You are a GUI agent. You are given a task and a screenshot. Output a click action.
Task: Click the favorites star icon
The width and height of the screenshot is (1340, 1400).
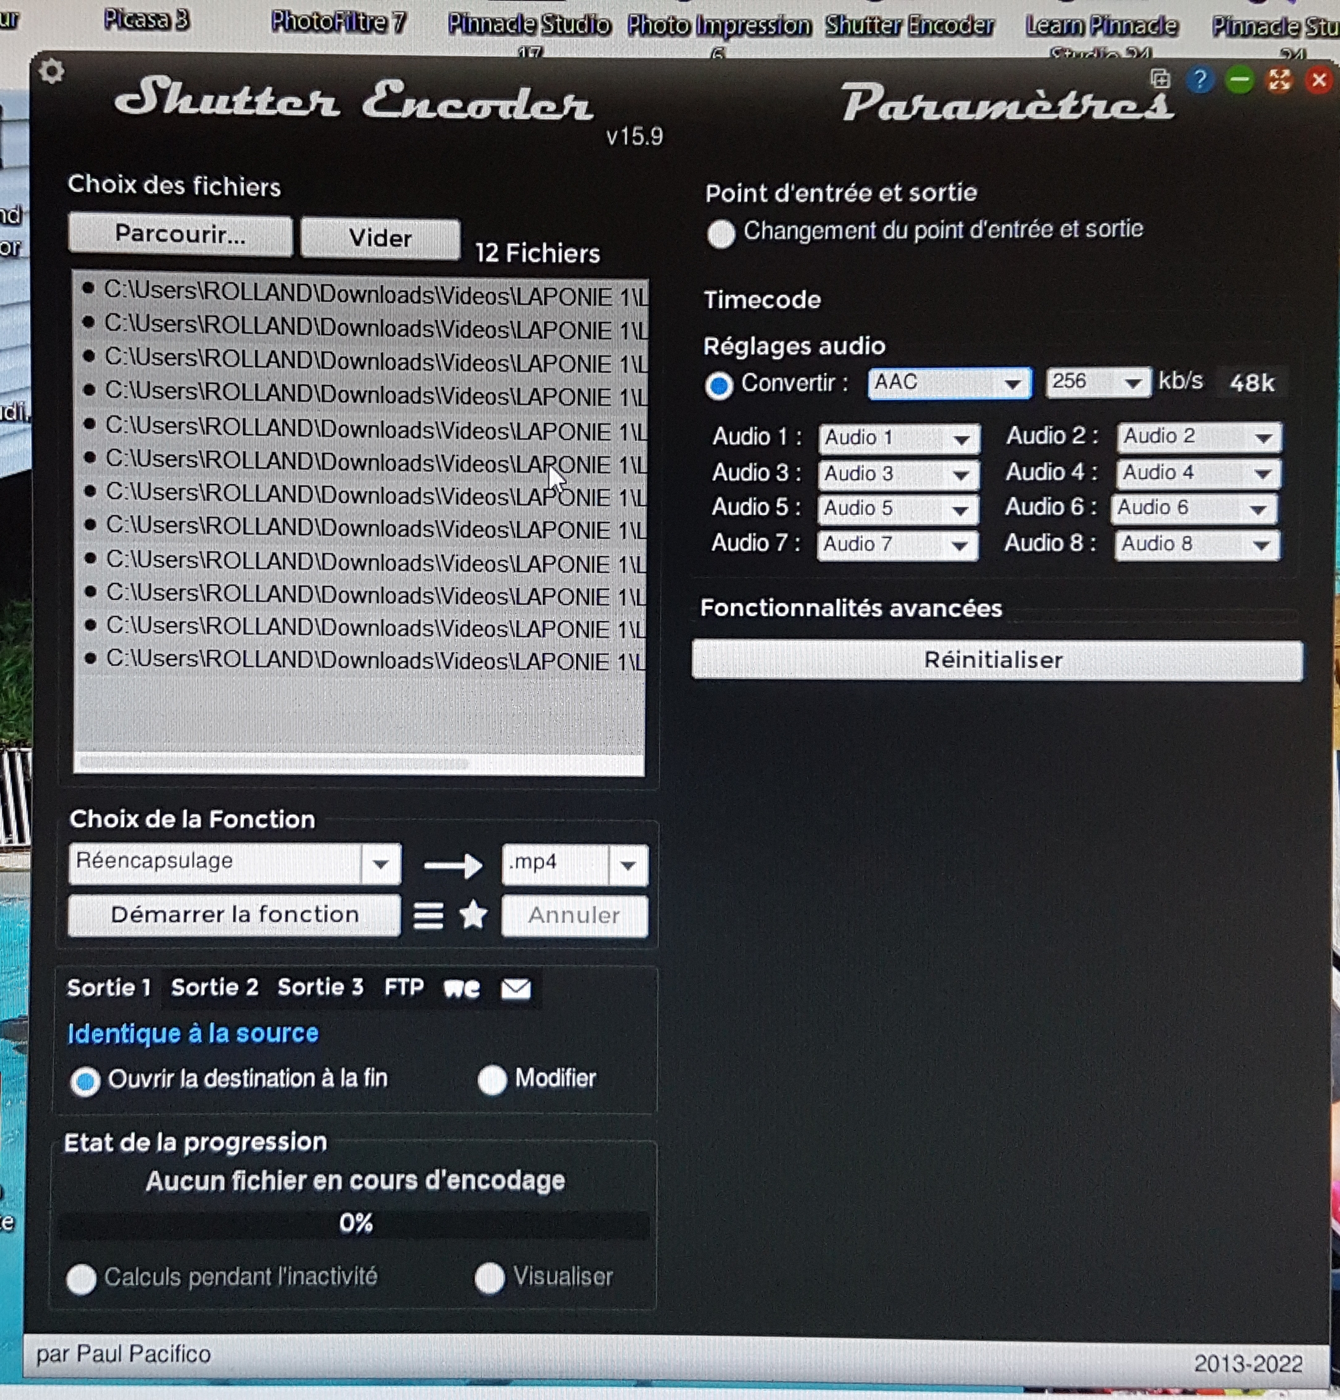473,915
